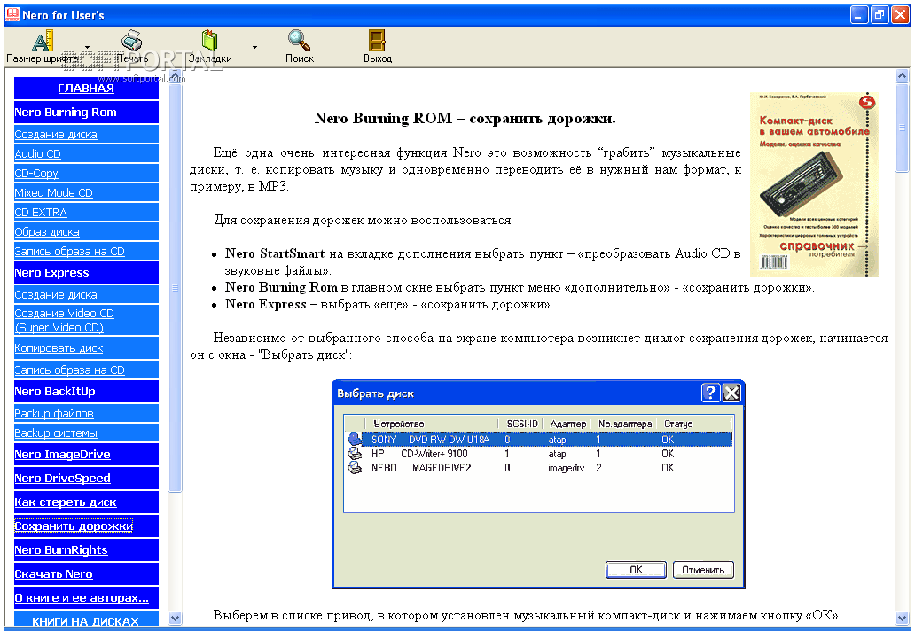Open the Сохранить дорожки link

[x=74, y=526]
